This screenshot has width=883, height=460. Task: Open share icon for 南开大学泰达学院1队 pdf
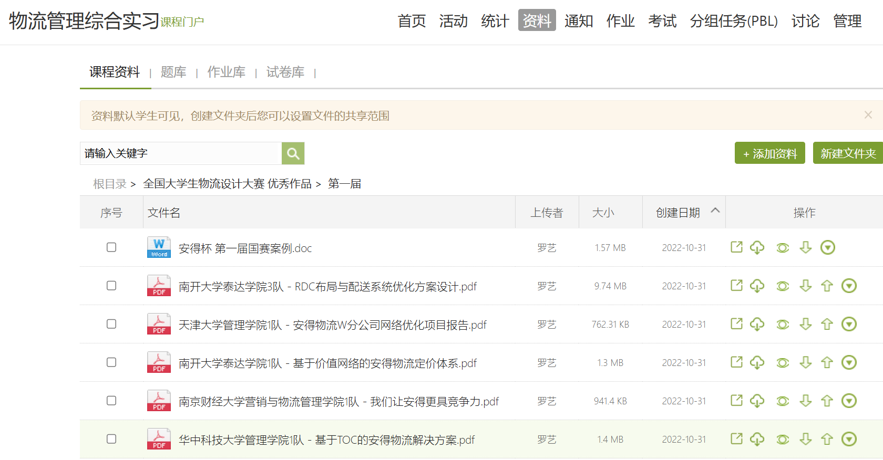tap(736, 362)
